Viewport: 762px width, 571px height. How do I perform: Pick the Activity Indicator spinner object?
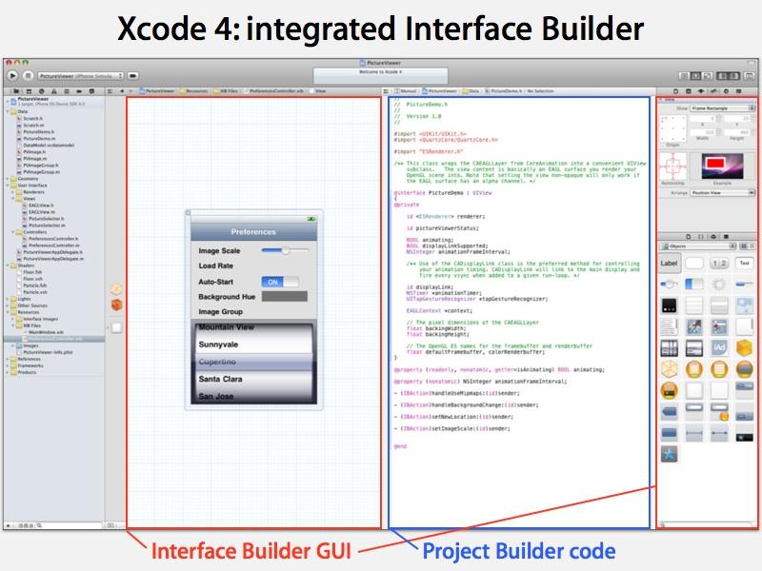[x=719, y=284]
